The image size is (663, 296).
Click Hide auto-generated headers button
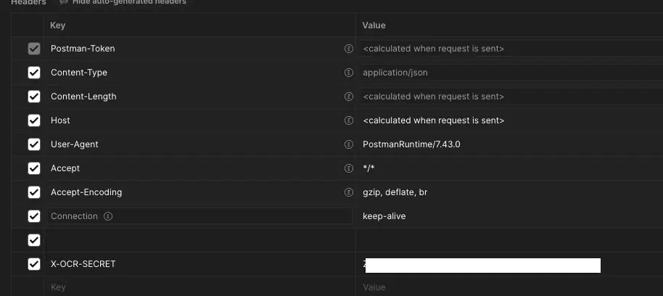123,2
